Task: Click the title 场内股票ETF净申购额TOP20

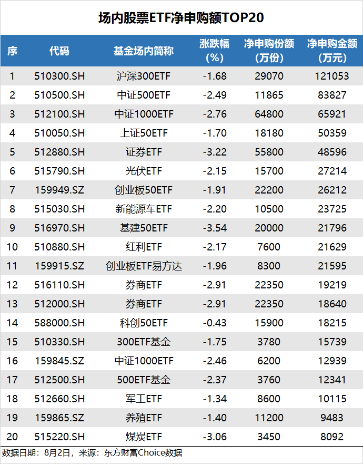Action: coord(181,18)
